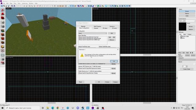Viewport: 196px width, 110px height.
Task: Click Edit next to Configuration dropdown
Action: (112, 33)
